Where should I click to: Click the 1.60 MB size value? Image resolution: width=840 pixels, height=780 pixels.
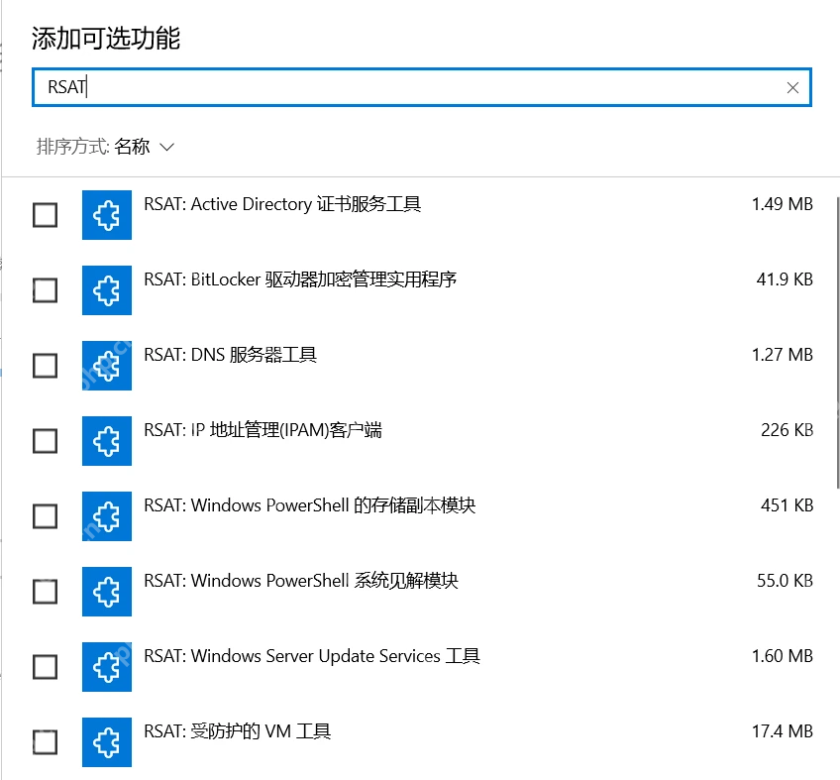click(x=783, y=656)
